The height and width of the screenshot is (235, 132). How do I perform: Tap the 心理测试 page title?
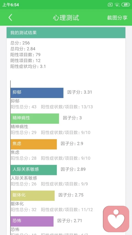click(x=66, y=18)
